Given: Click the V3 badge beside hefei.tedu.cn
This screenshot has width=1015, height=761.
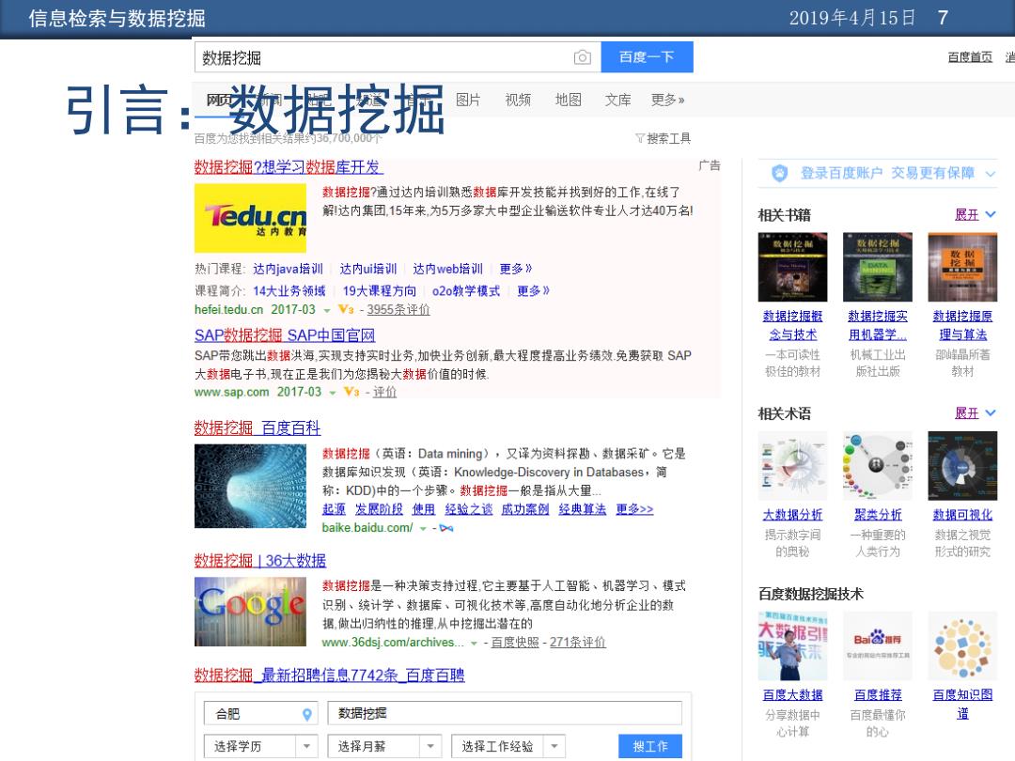Looking at the screenshot, I should point(346,310).
